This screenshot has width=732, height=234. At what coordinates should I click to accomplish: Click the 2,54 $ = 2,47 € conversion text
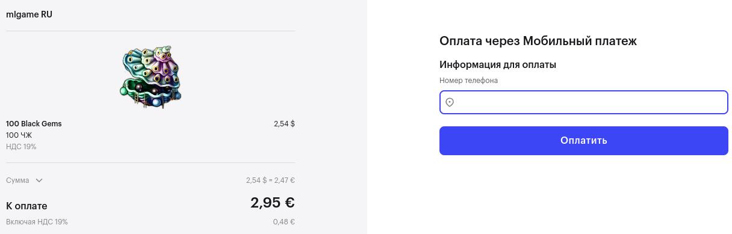[270, 180]
